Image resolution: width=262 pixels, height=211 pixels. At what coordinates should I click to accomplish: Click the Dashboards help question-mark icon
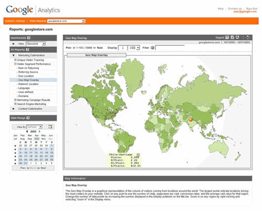pyautogui.click(x=29, y=38)
